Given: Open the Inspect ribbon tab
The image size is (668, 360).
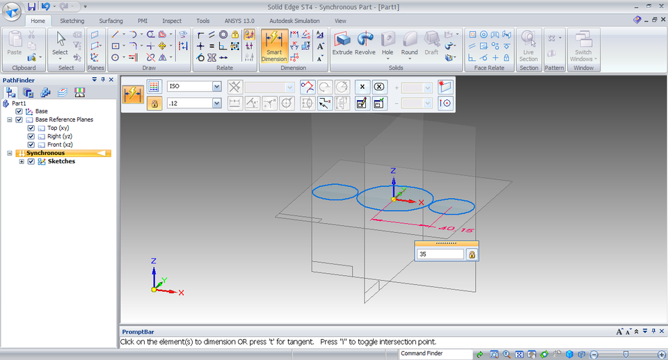Looking at the screenshot, I should 172,21.
